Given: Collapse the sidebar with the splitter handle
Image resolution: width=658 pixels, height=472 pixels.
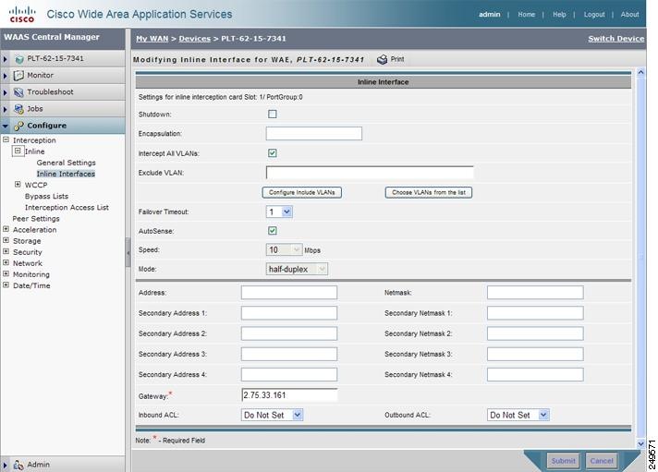Looking at the screenshot, I should pos(128,252).
